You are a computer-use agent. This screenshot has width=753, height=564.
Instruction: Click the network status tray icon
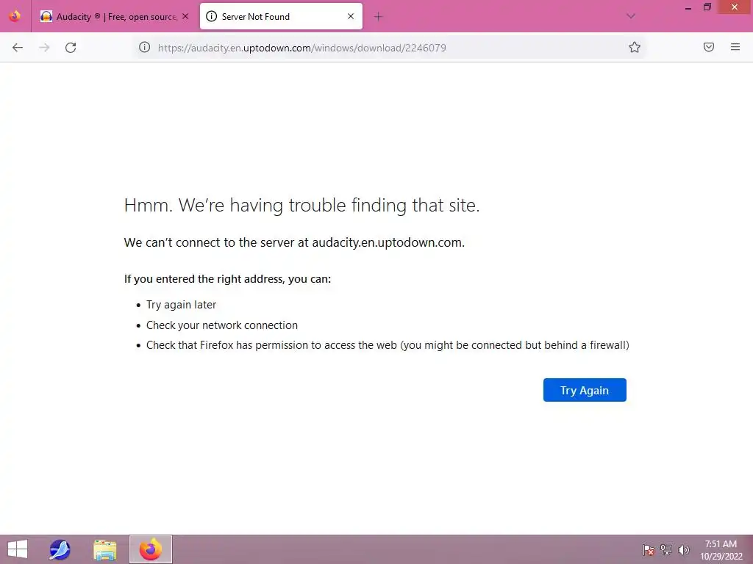666,549
